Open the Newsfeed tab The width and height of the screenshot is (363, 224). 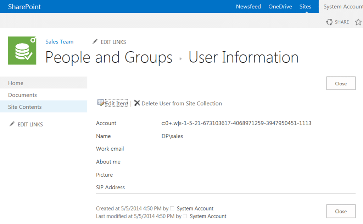248,6
